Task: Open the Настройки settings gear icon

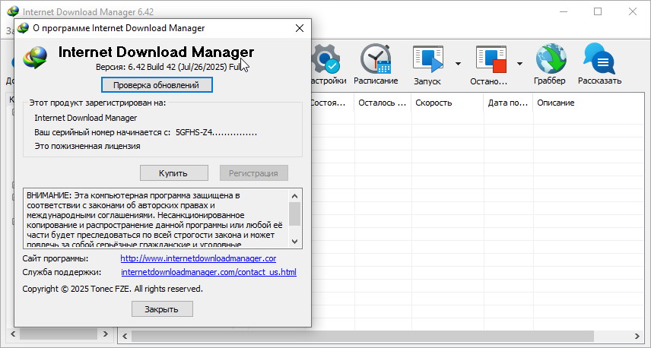Action: [x=325, y=59]
